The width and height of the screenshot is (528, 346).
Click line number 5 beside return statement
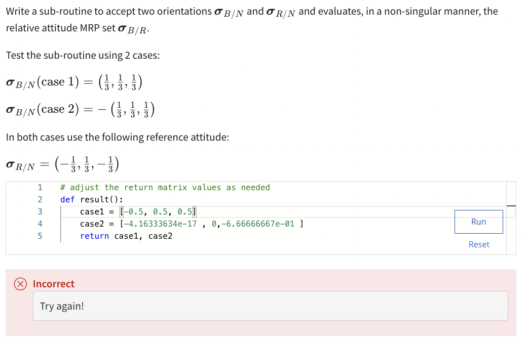pos(40,236)
